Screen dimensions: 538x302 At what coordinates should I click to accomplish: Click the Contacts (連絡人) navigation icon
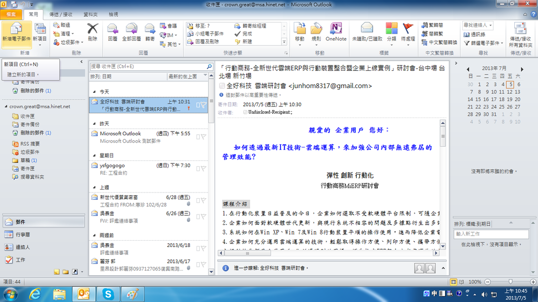coord(9,247)
